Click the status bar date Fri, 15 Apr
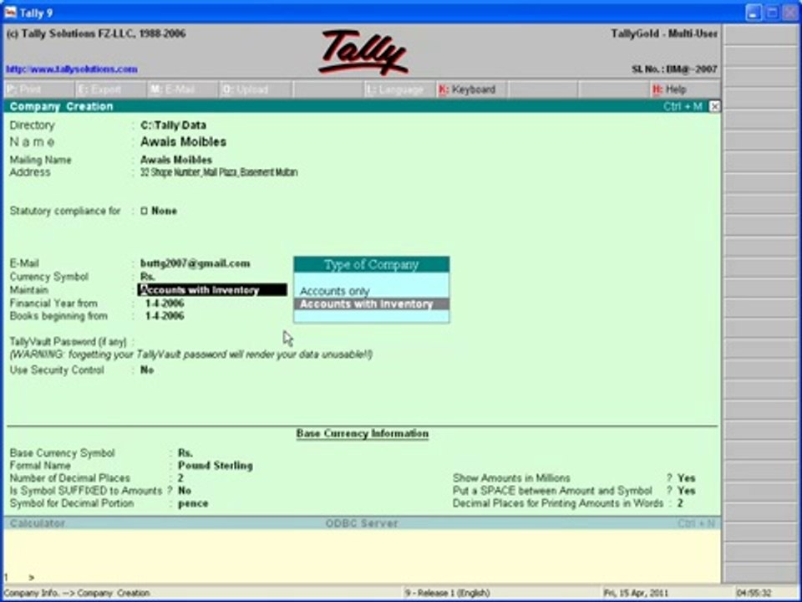The width and height of the screenshot is (802, 602). tap(636, 594)
